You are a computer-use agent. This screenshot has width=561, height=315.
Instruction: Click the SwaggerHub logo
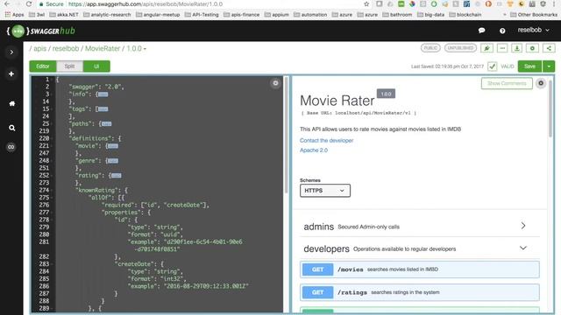pos(41,31)
